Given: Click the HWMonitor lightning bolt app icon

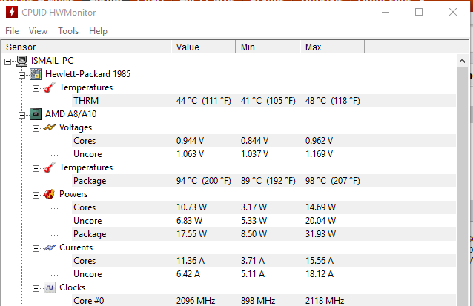Looking at the screenshot, I should coord(12,13).
